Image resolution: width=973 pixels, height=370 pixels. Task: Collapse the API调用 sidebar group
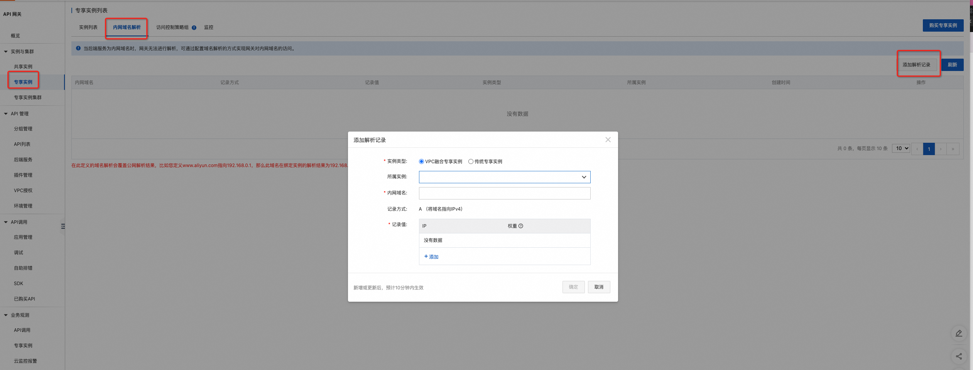click(6, 222)
